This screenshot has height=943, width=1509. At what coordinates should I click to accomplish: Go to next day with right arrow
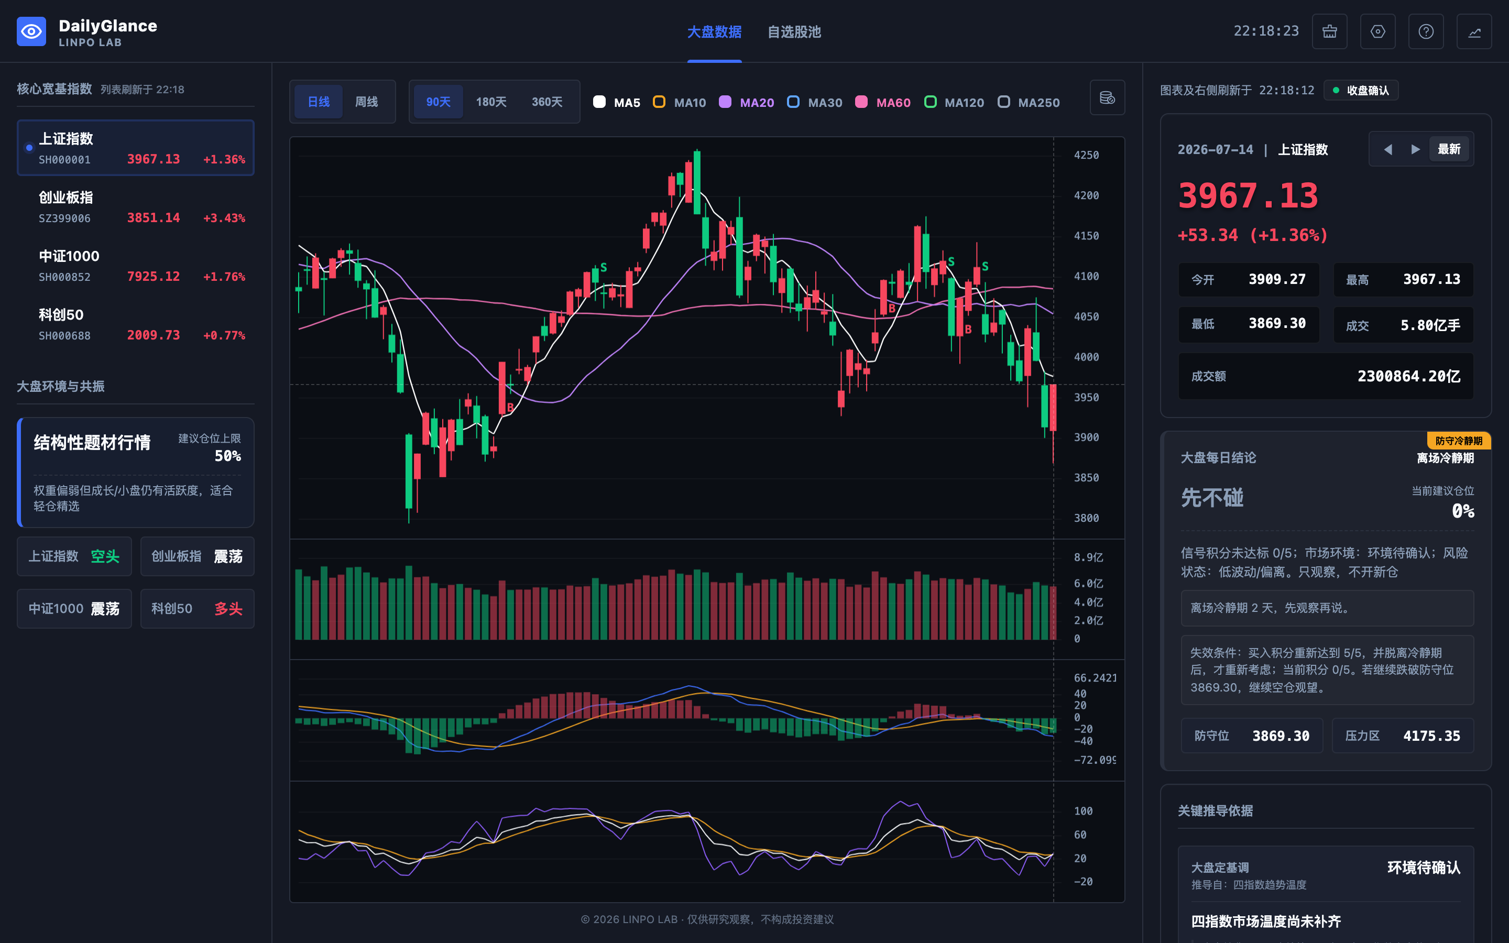[x=1415, y=149]
